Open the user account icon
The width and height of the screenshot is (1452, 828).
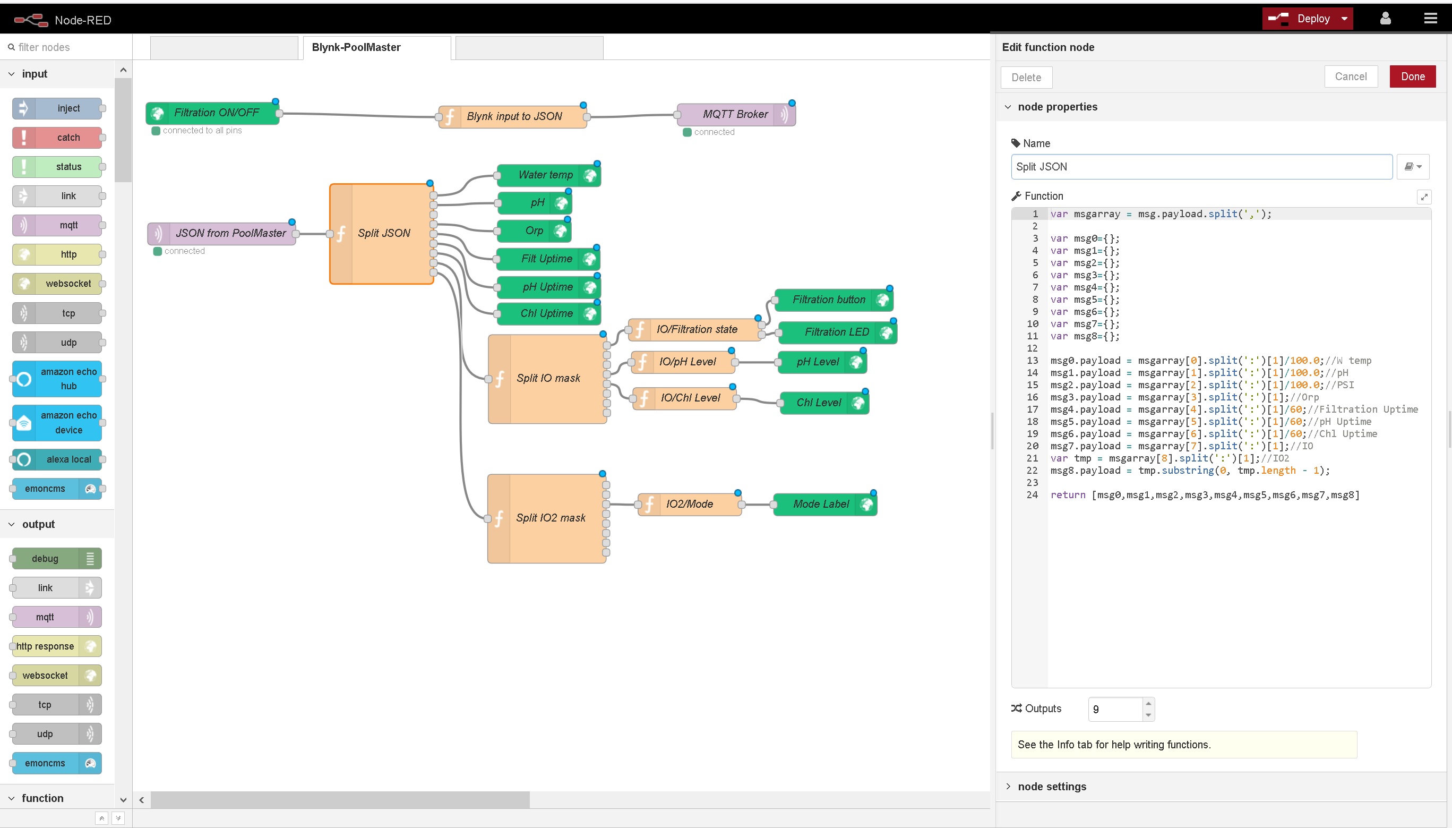click(x=1386, y=19)
